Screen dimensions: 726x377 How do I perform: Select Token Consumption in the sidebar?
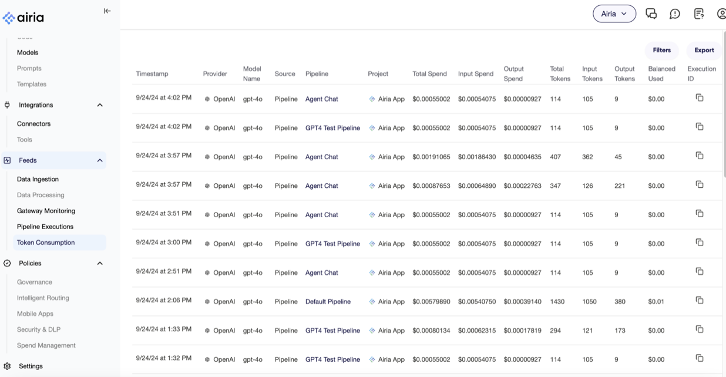[59, 243]
